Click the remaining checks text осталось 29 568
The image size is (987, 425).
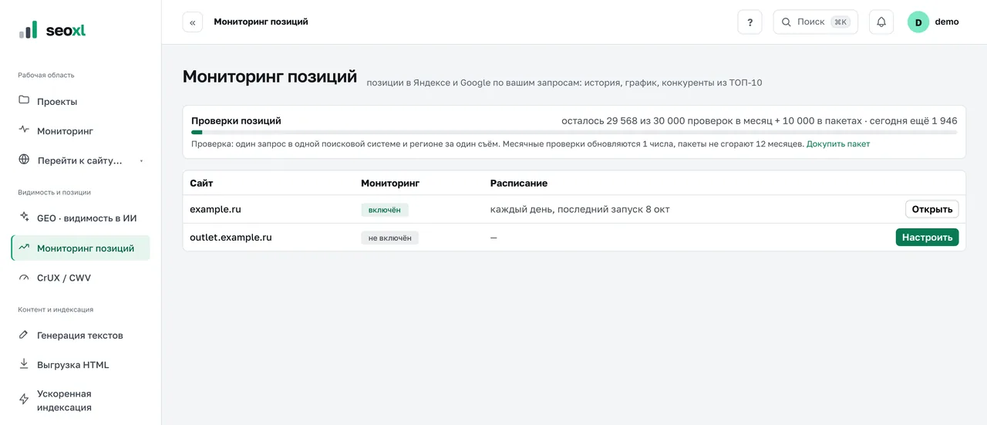pyautogui.click(x=760, y=120)
